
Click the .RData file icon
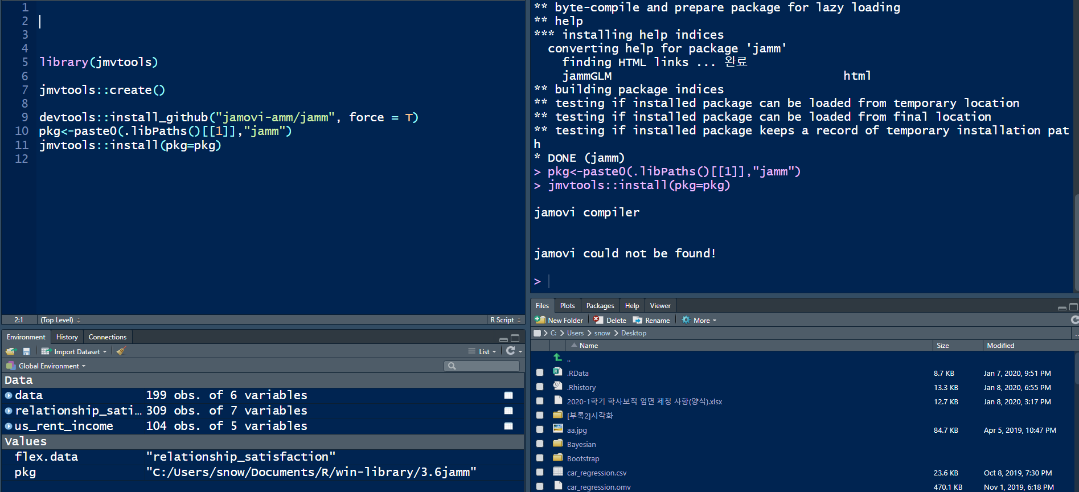click(558, 372)
